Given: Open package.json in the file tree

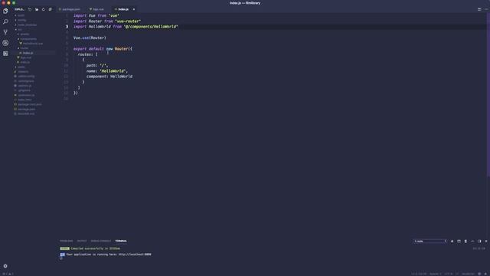Looking at the screenshot, I should pyautogui.click(x=27, y=109).
